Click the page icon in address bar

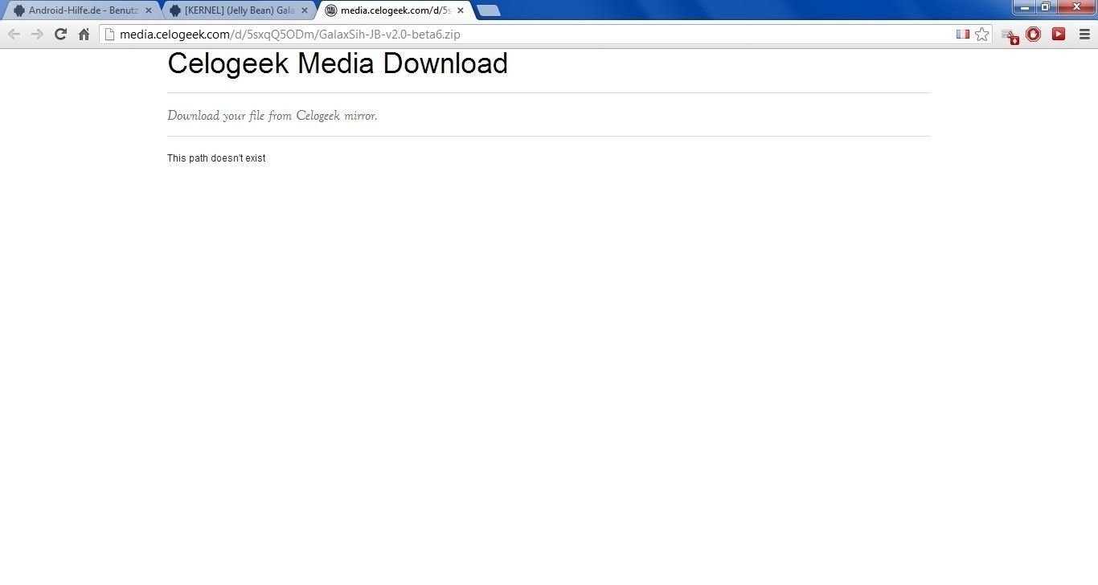coord(110,35)
